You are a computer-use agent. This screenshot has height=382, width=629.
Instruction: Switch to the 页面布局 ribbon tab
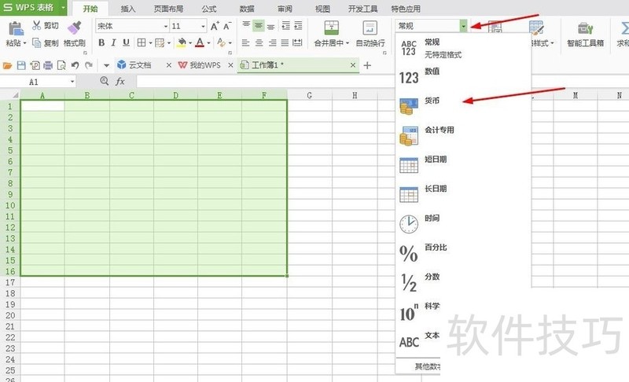pos(168,9)
